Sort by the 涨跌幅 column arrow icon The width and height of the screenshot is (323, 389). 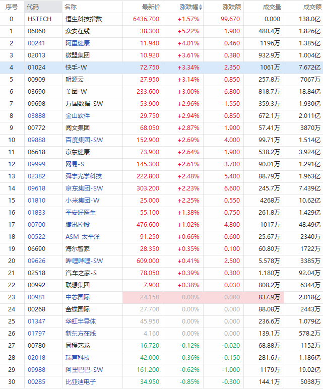click(x=201, y=8)
